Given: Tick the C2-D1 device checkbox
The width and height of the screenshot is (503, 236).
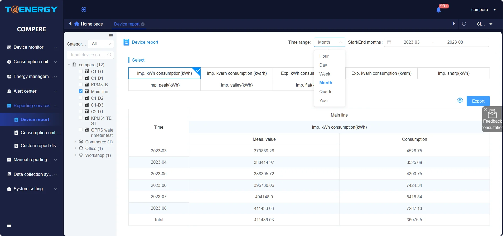Looking at the screenshot, I should point(81,111).
